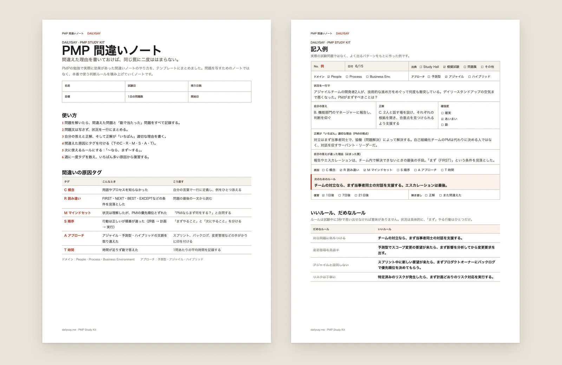Image resolution: width=562 pixels, height=365 pixels.
Task: Check the Process domain checkbox
Action: 347,77
